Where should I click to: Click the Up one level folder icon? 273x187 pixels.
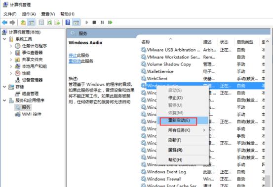point(23,23)
